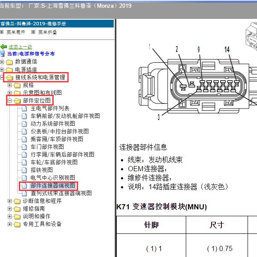Click the 线束: 发动机线束 bullet line
This screenshot has height=257, width=257.
point(155,160)
